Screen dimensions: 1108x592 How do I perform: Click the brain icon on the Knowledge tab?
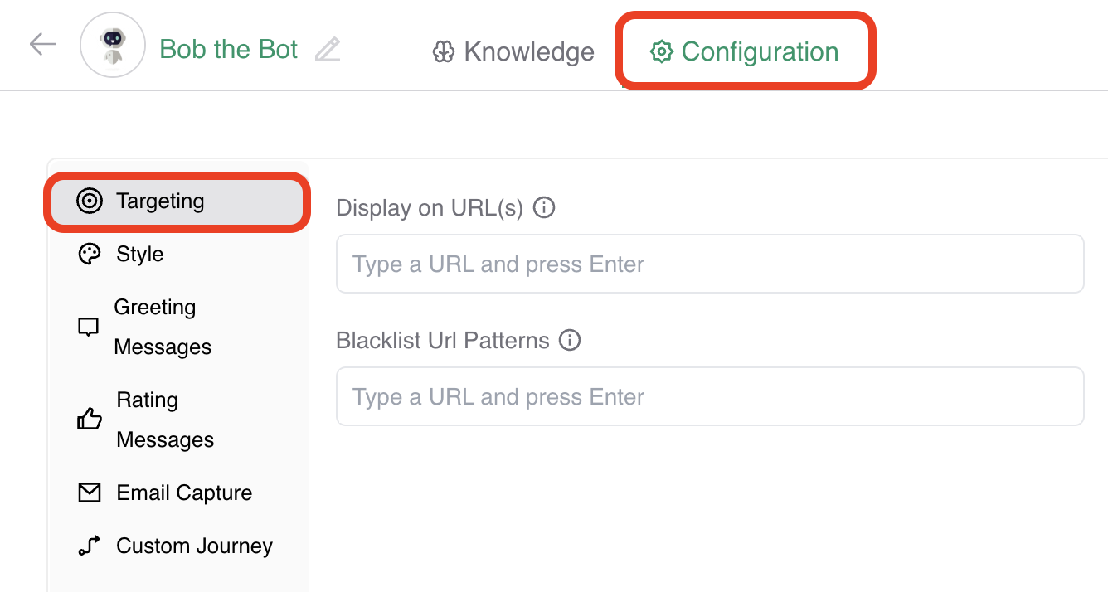(x=444, y=52)
